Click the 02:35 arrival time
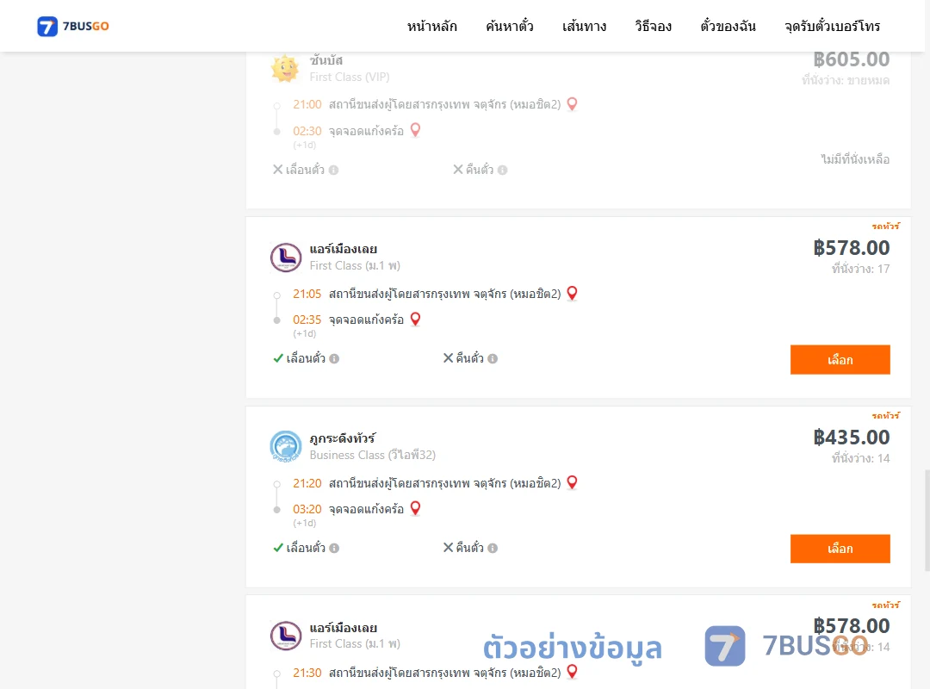The height and width of the screenshot is (689, 930). pos(307,320)
